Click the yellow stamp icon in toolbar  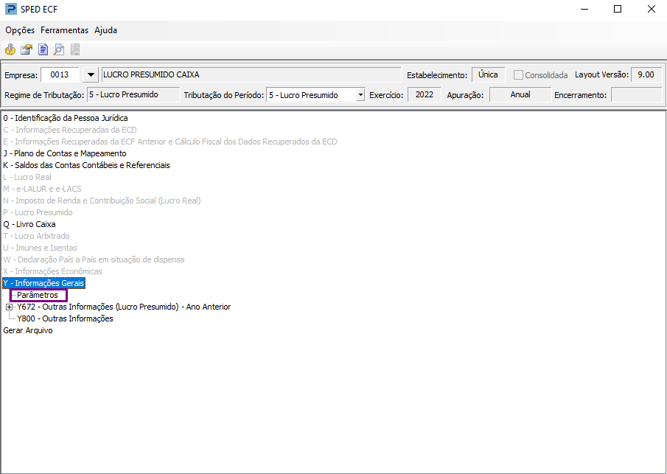[10, 50]
